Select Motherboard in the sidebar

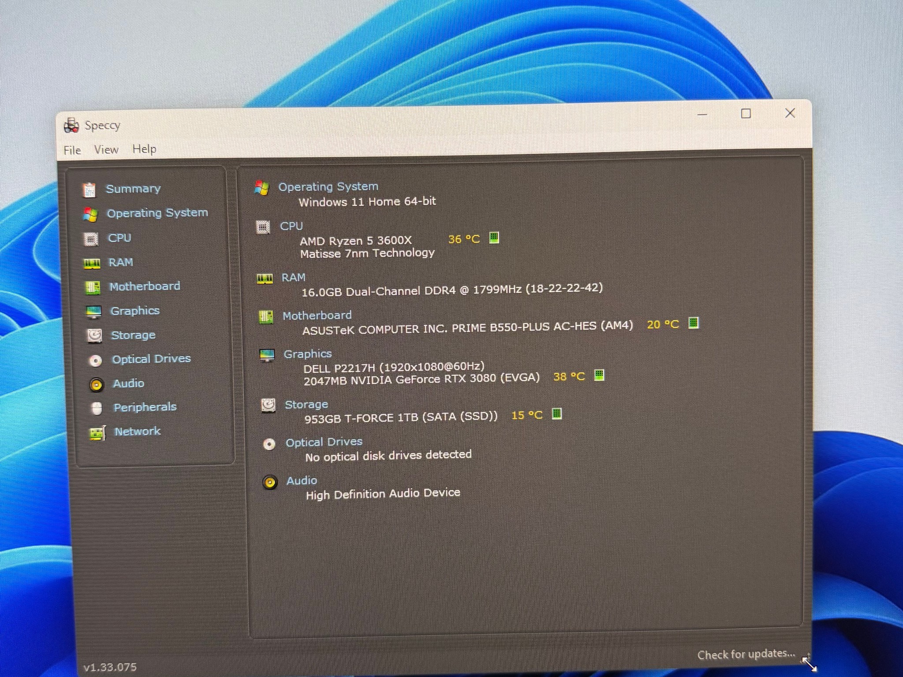point(145,286)
